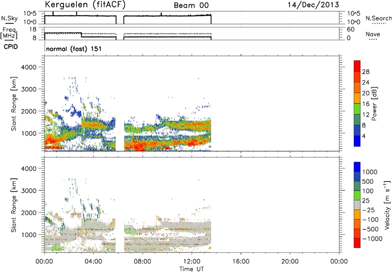Click 'Slant Range [km]' label of power panel
Viewport: 392px width, 272px height.
click(x=14, y=104)
